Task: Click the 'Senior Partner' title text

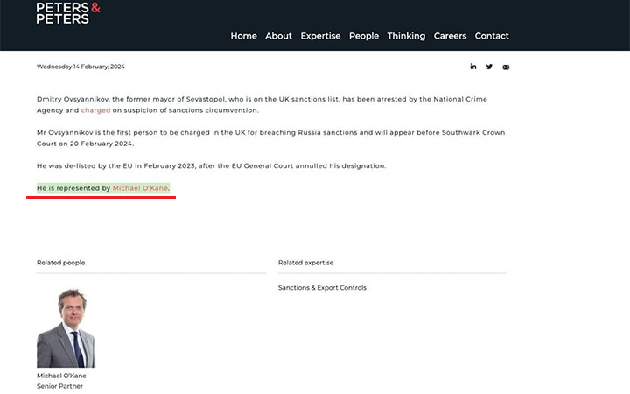Action: [x=59, y=386]
